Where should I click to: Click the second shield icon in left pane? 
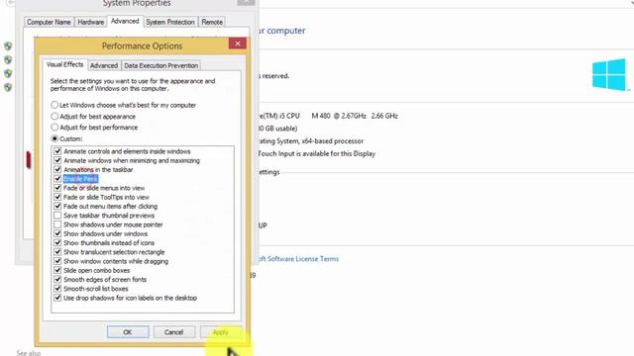(x=8, y=59)
